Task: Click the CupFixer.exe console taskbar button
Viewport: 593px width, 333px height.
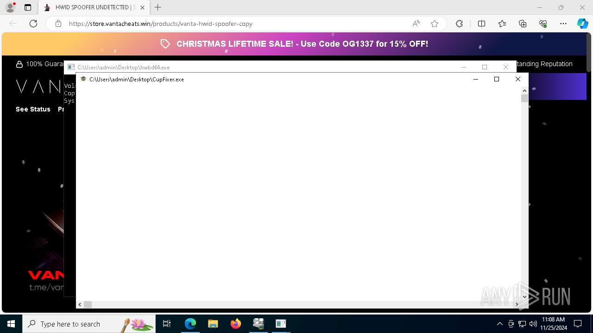Action: pyautogui.click(x=281, y=324)
